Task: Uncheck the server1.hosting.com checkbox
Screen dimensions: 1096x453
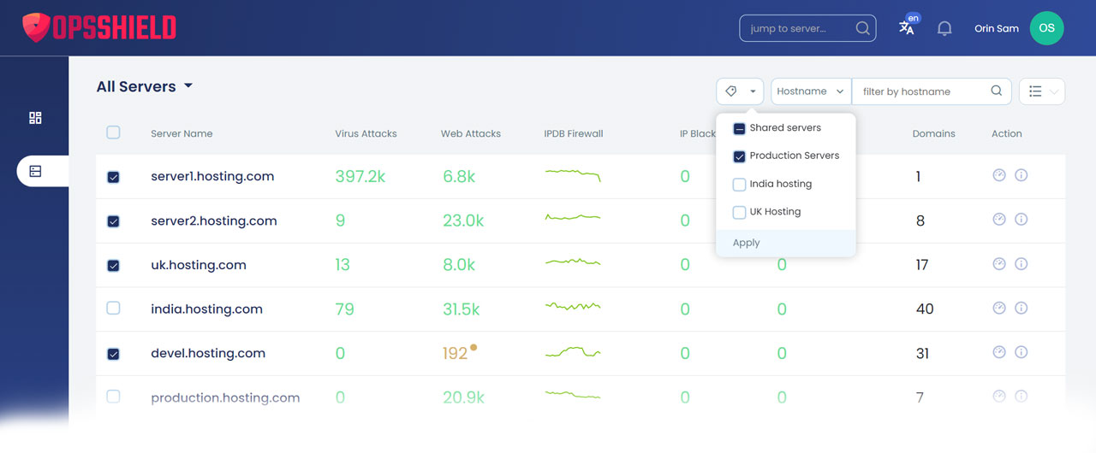Action: [x=113, y=177]
